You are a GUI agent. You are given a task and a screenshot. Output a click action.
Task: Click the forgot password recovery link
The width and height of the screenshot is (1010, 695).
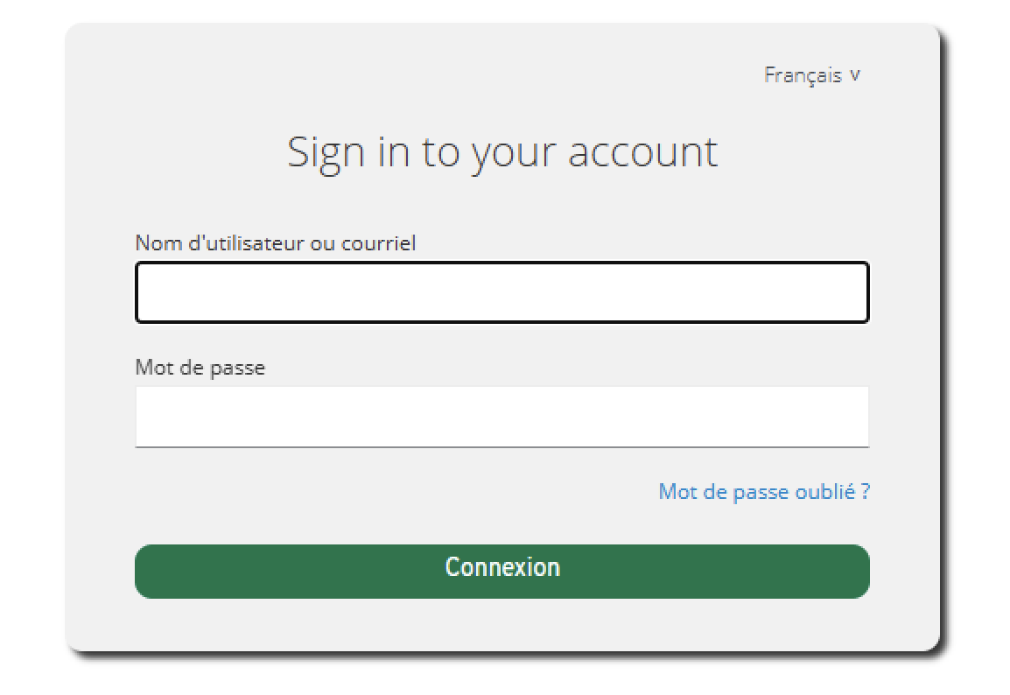click(763, 491)
